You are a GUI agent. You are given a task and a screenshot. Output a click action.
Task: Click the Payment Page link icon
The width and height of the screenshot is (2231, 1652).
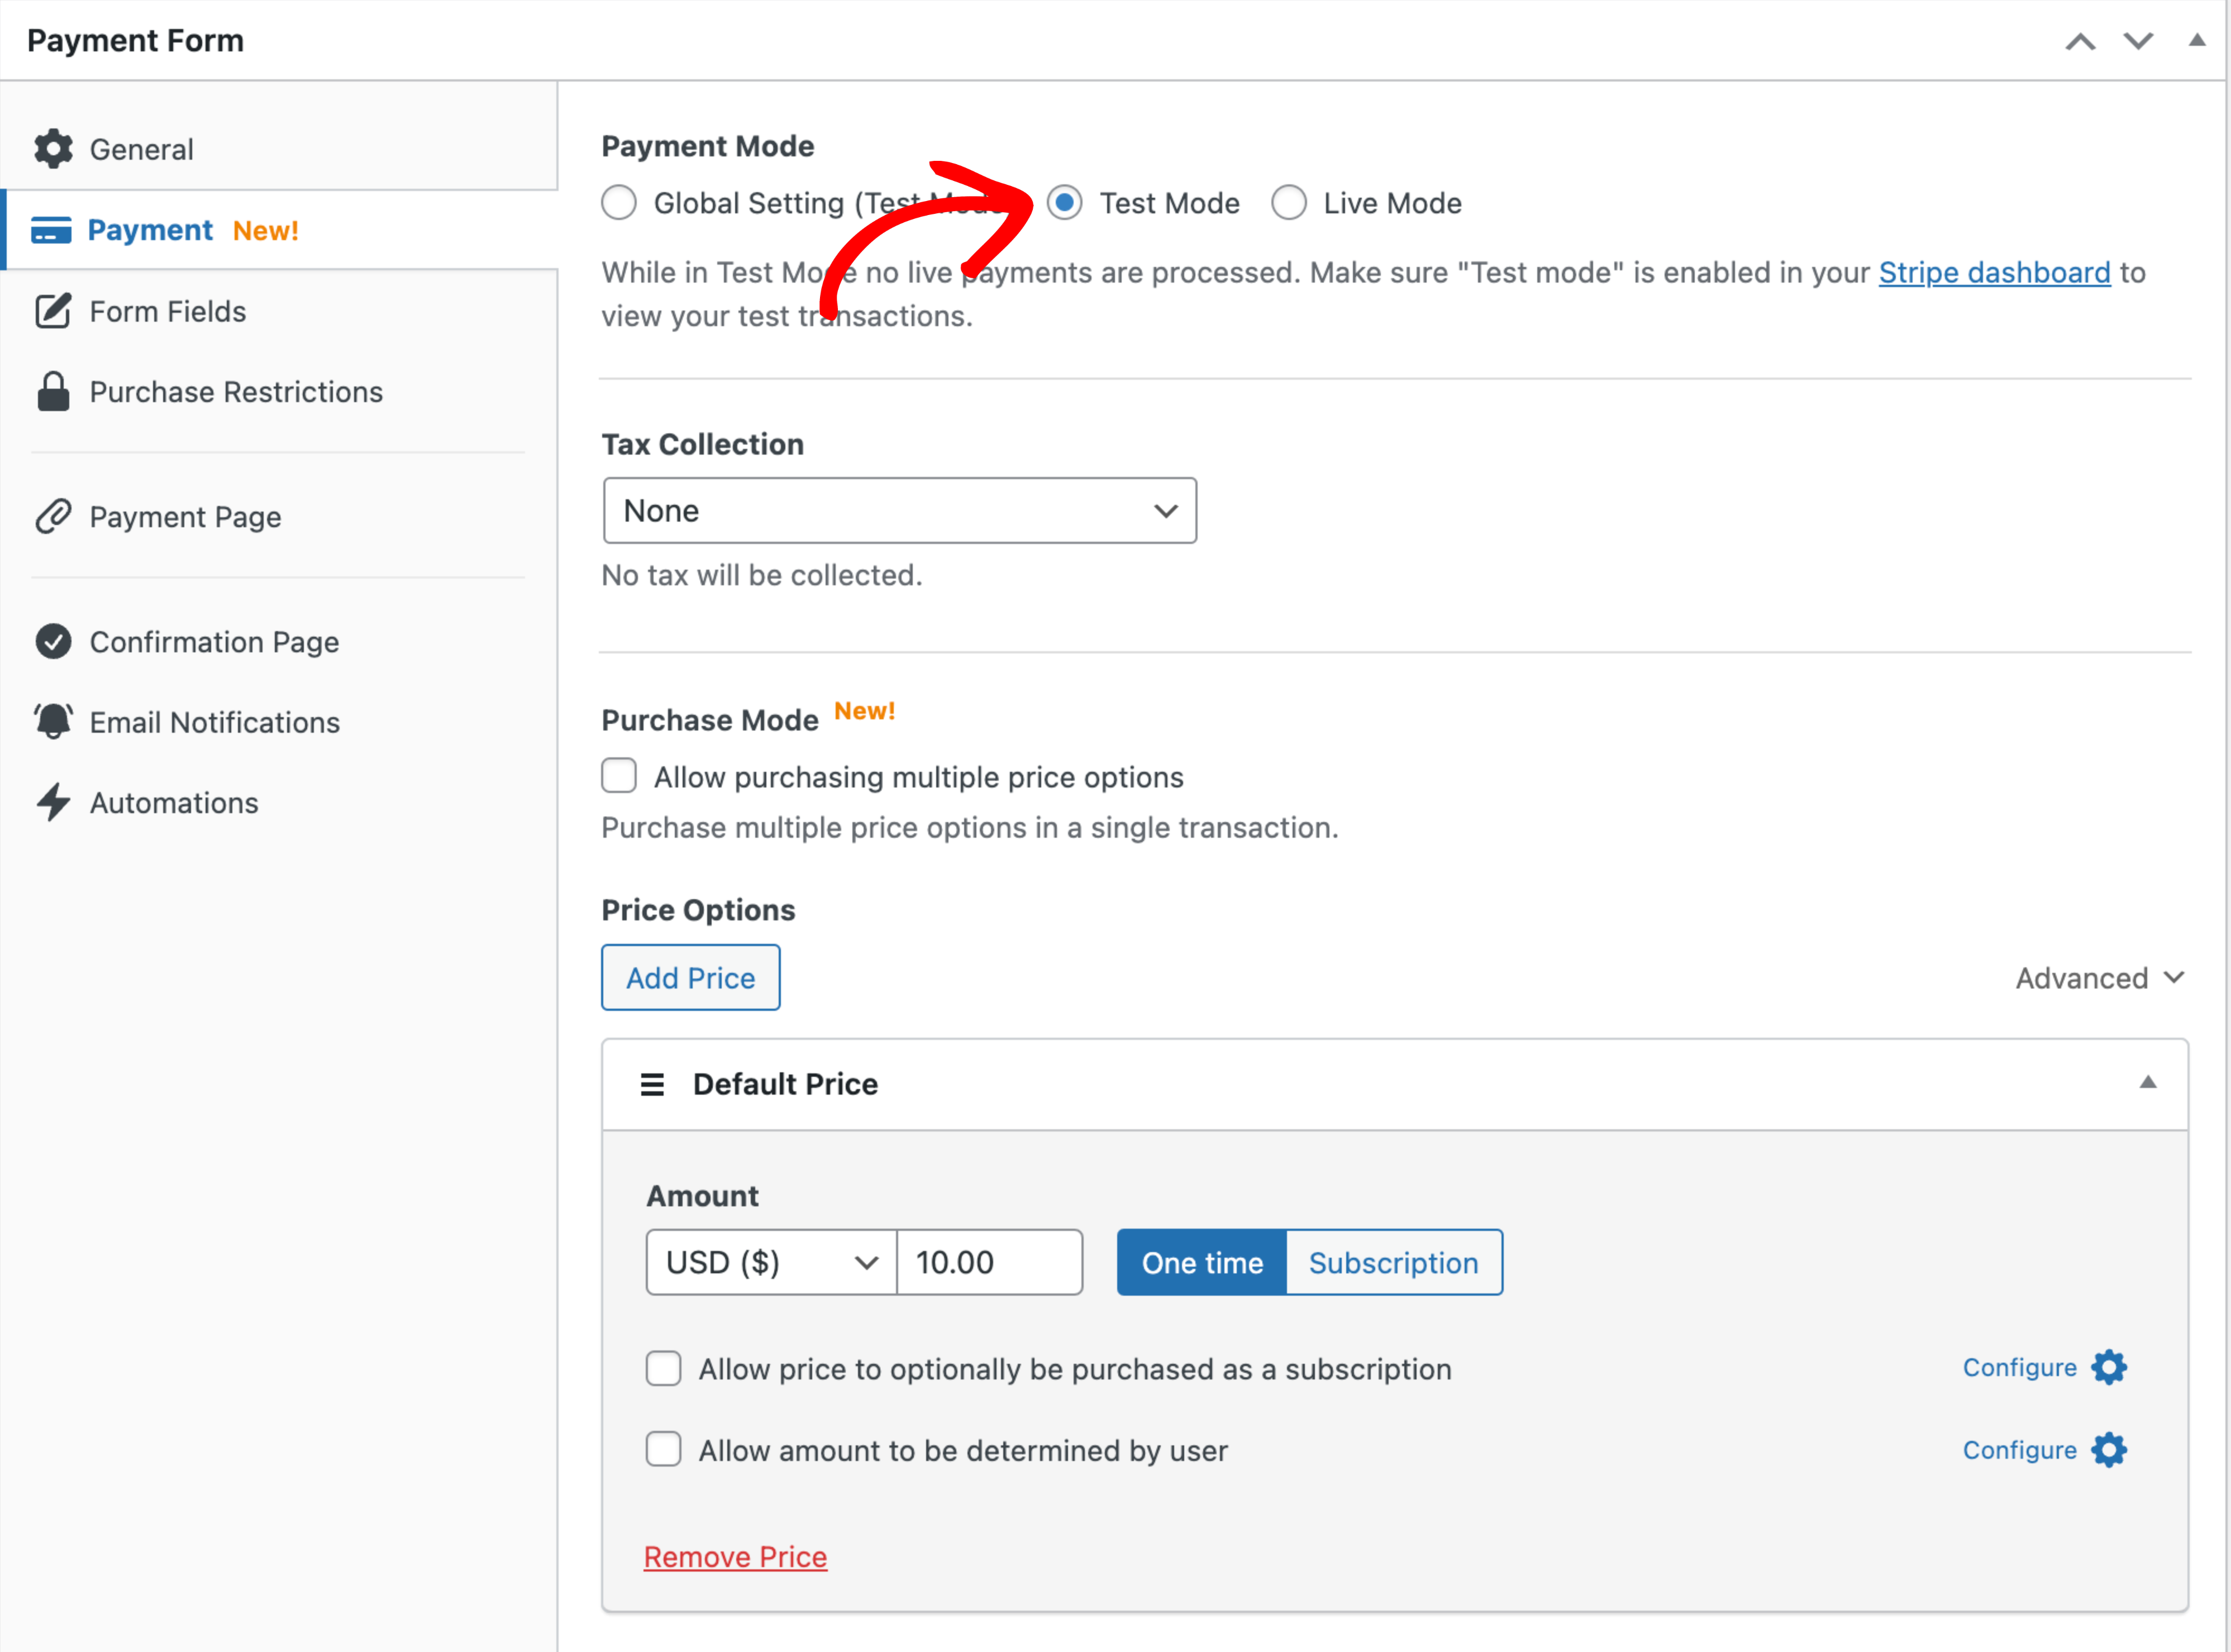(x=53, y=517)
